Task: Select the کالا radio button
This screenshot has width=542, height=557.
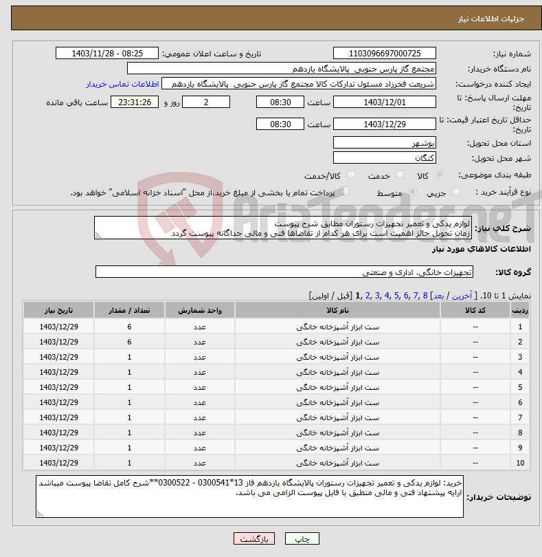Action: coord(439,175)
